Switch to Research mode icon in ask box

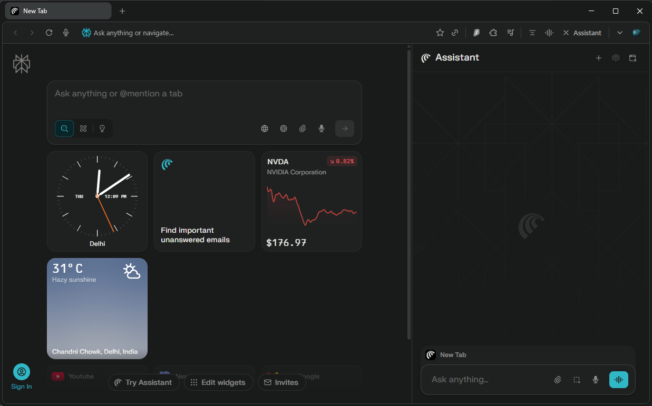pyautogui.click(x=83, y=128)
